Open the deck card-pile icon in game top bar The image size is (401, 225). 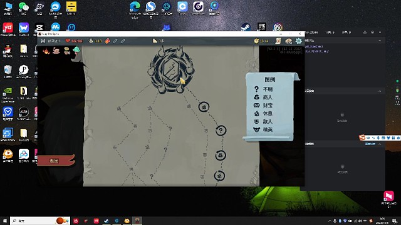289,41
